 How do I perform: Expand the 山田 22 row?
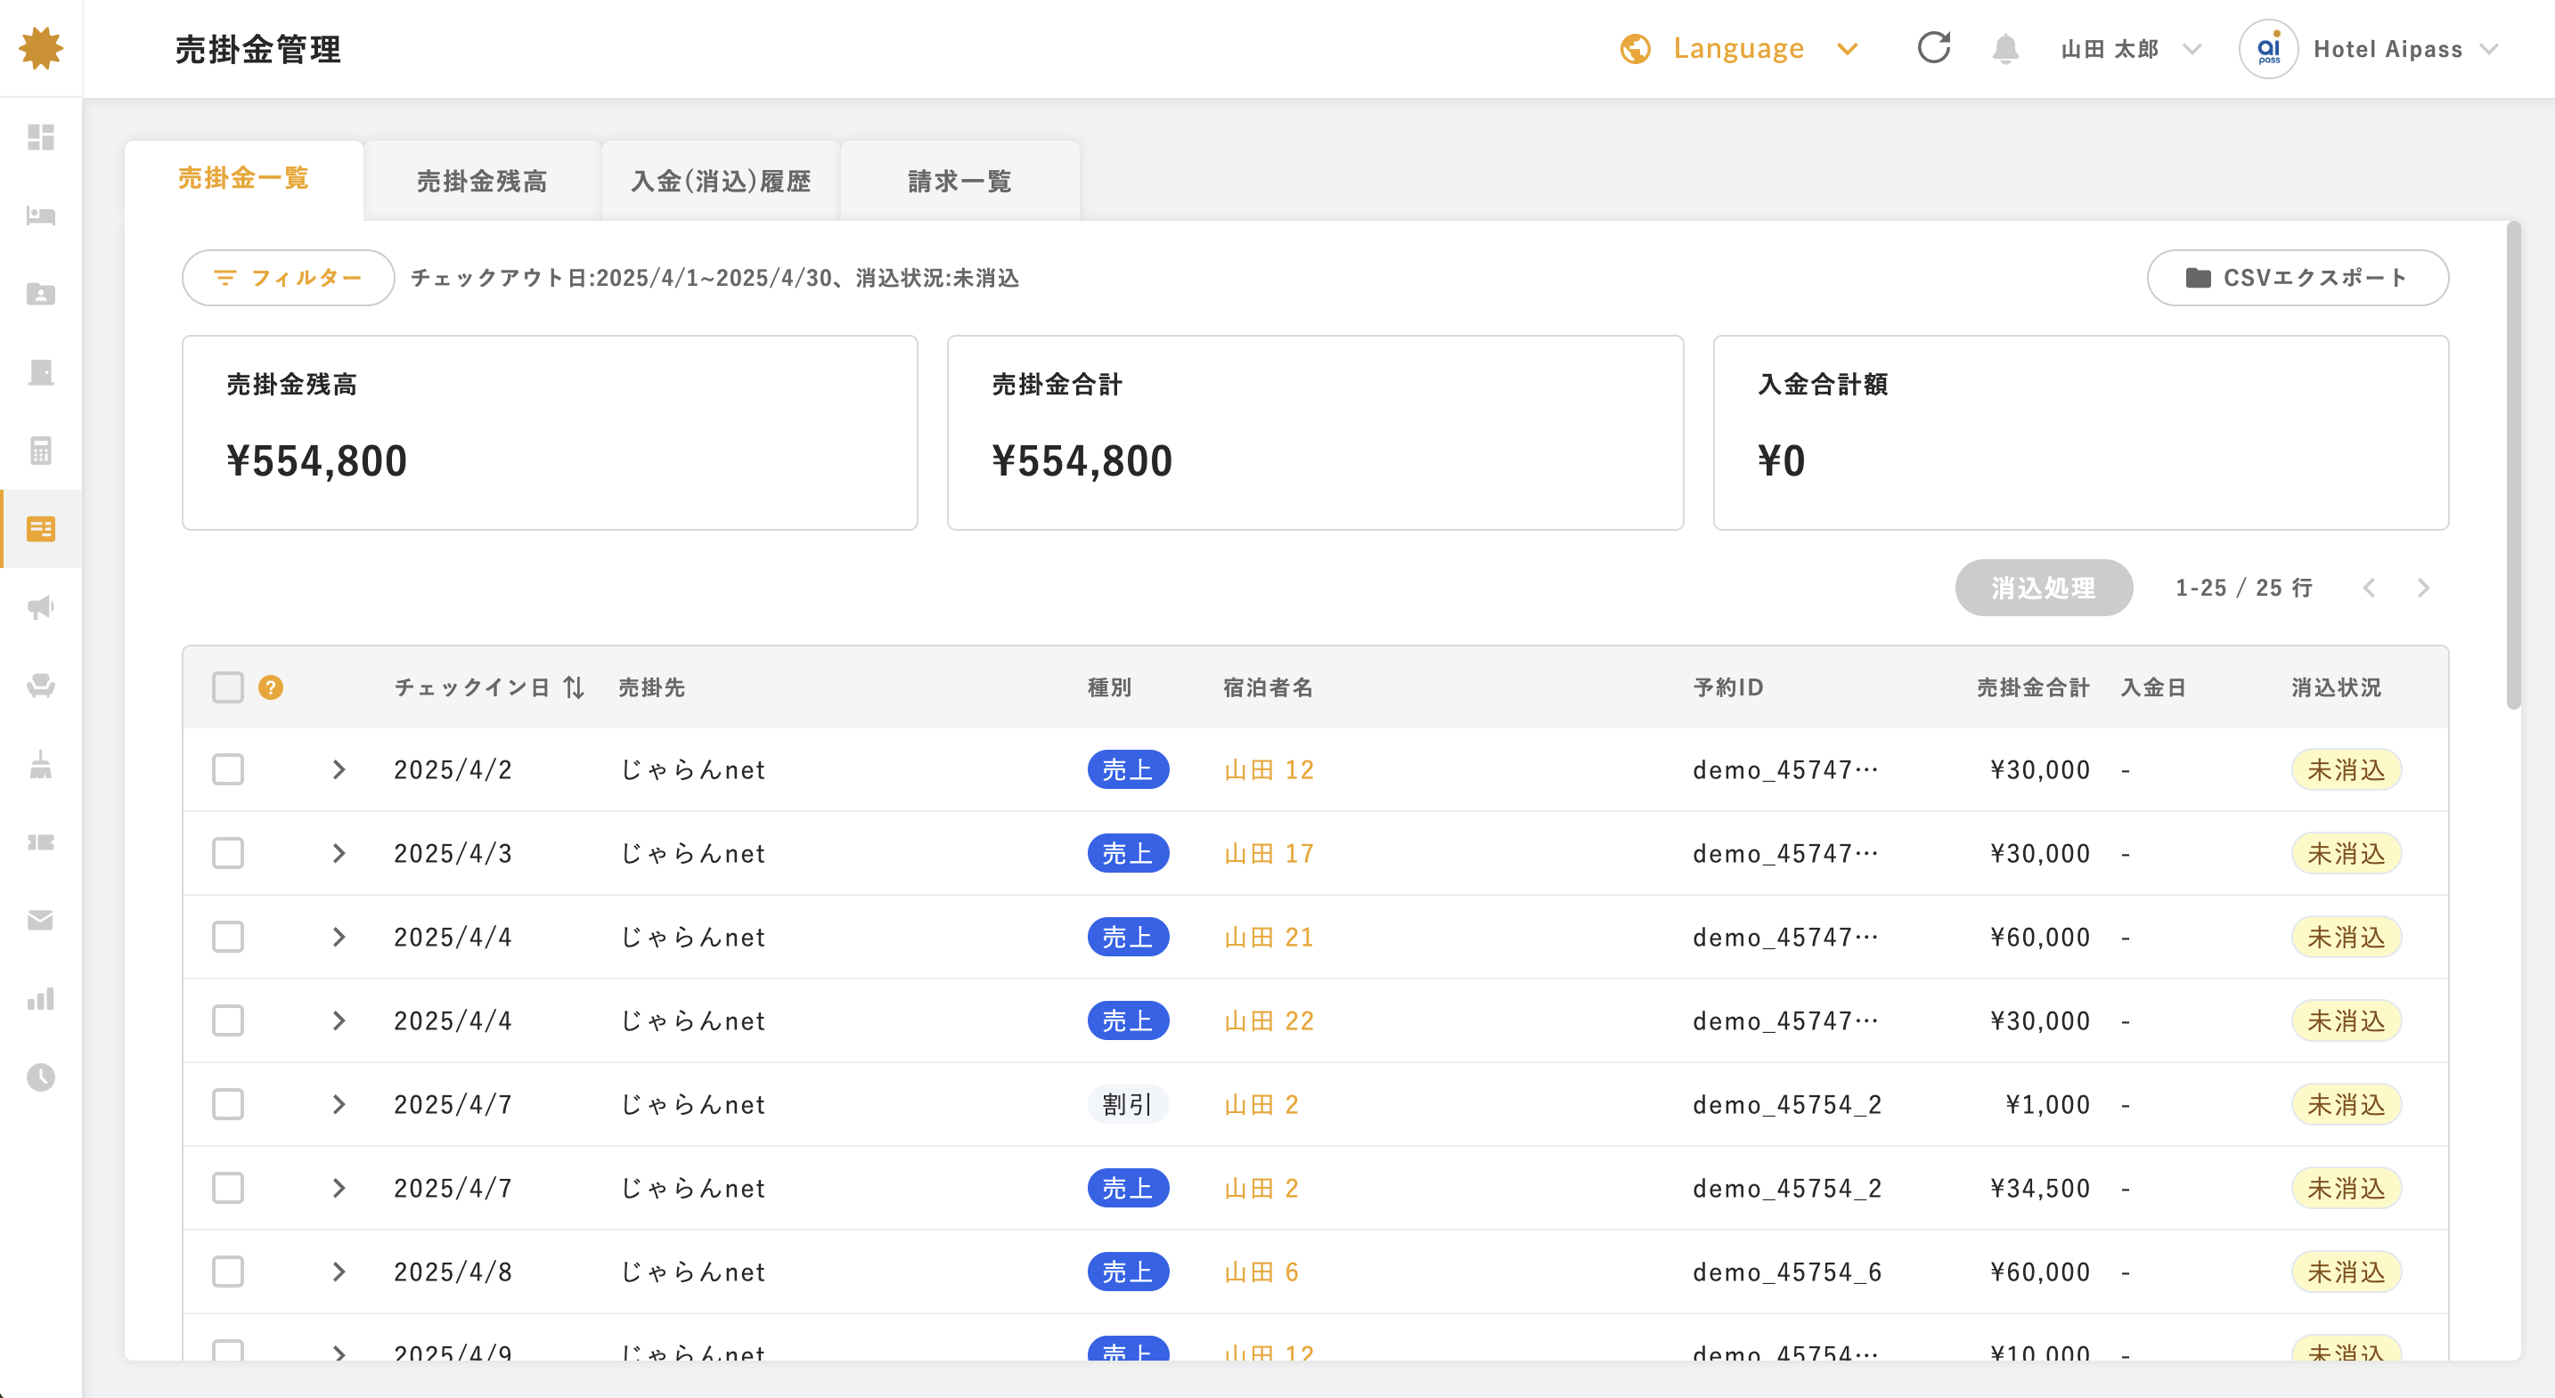click(339, 1020)
